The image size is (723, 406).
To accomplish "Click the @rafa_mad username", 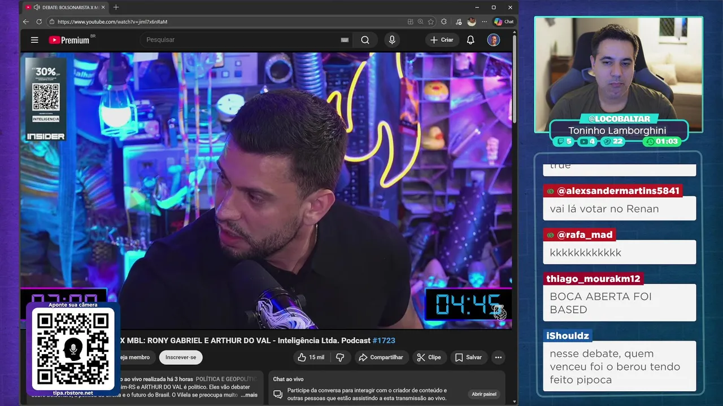I will pos(585,235).
